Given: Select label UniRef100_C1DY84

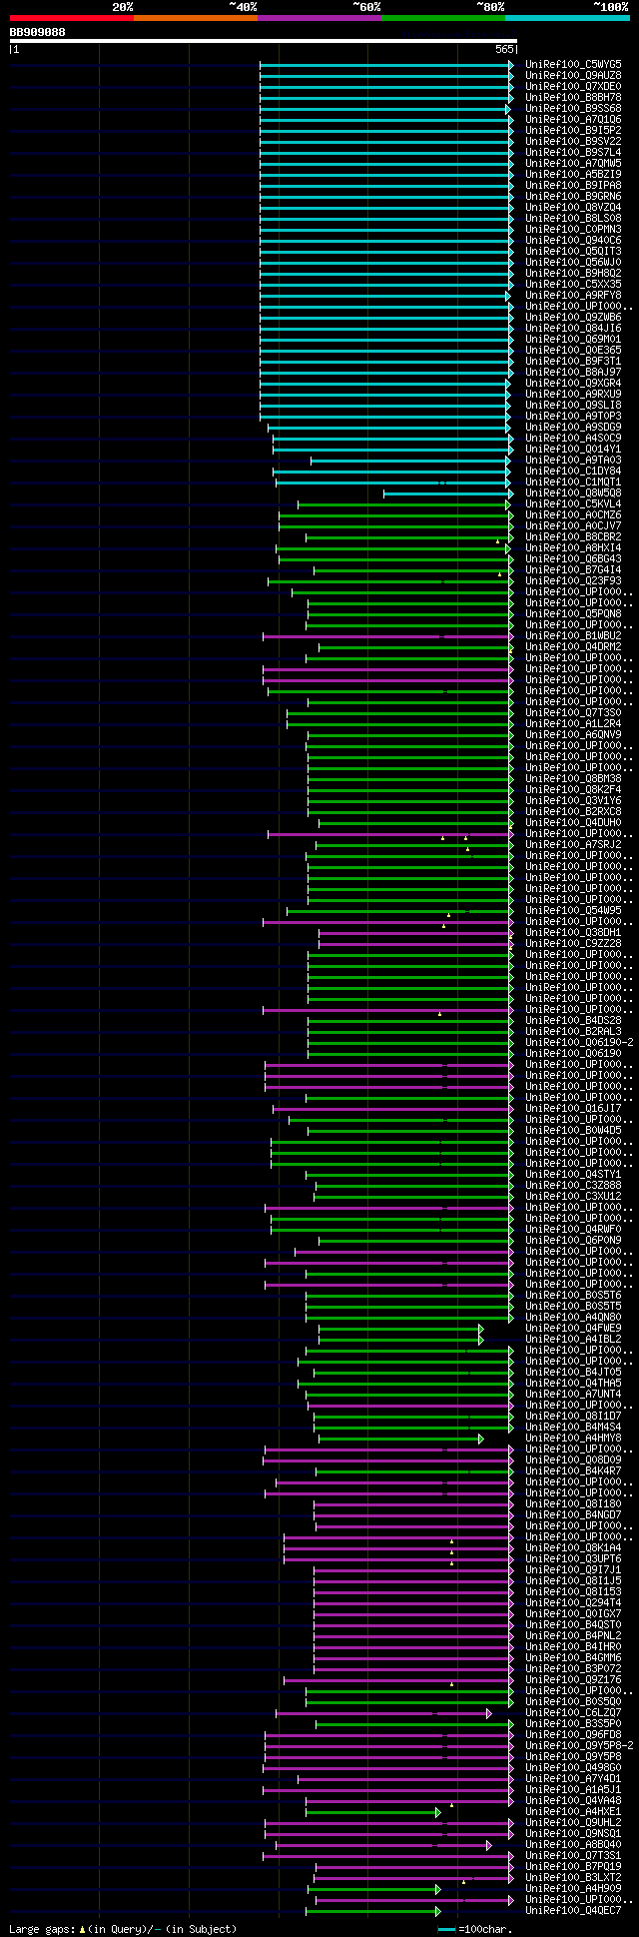Looking at the screenshot, I should point(573,471).
